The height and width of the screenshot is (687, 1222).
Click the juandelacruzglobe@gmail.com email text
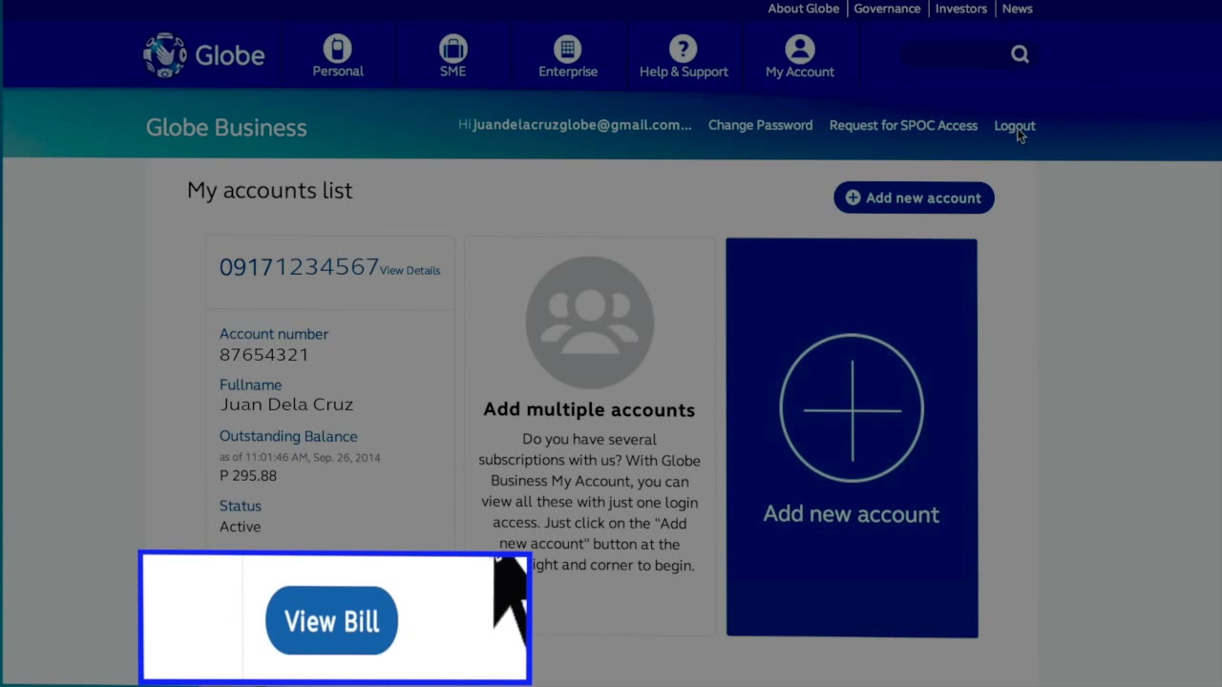[x=582, y=125]
